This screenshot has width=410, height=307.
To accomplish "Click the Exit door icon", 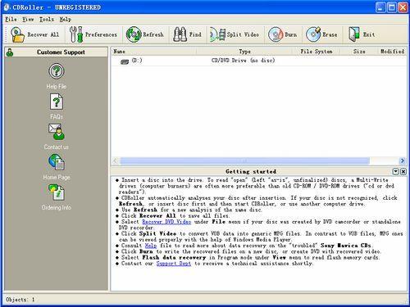I will (353, 34).
